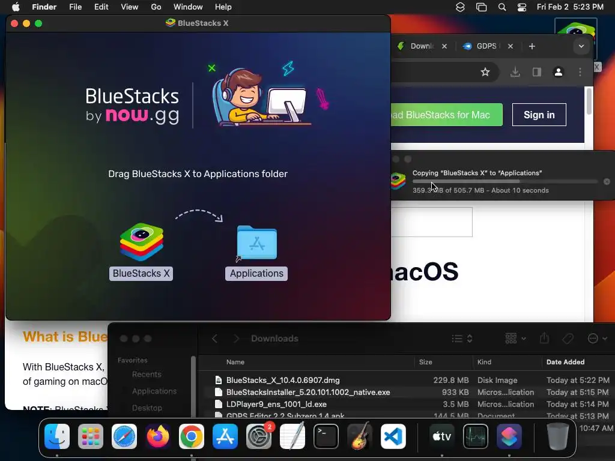Screen dimensions: 615x461
Task: Open Finder from the Dock
Action: 57,436
